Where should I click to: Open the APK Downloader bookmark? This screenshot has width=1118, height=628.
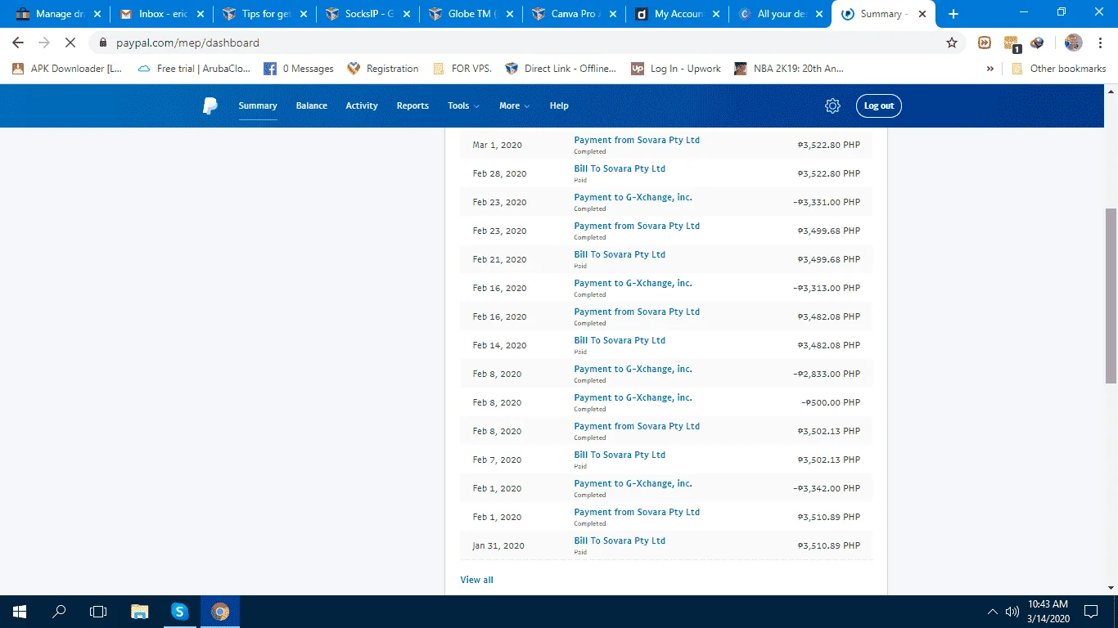[67, 69]
